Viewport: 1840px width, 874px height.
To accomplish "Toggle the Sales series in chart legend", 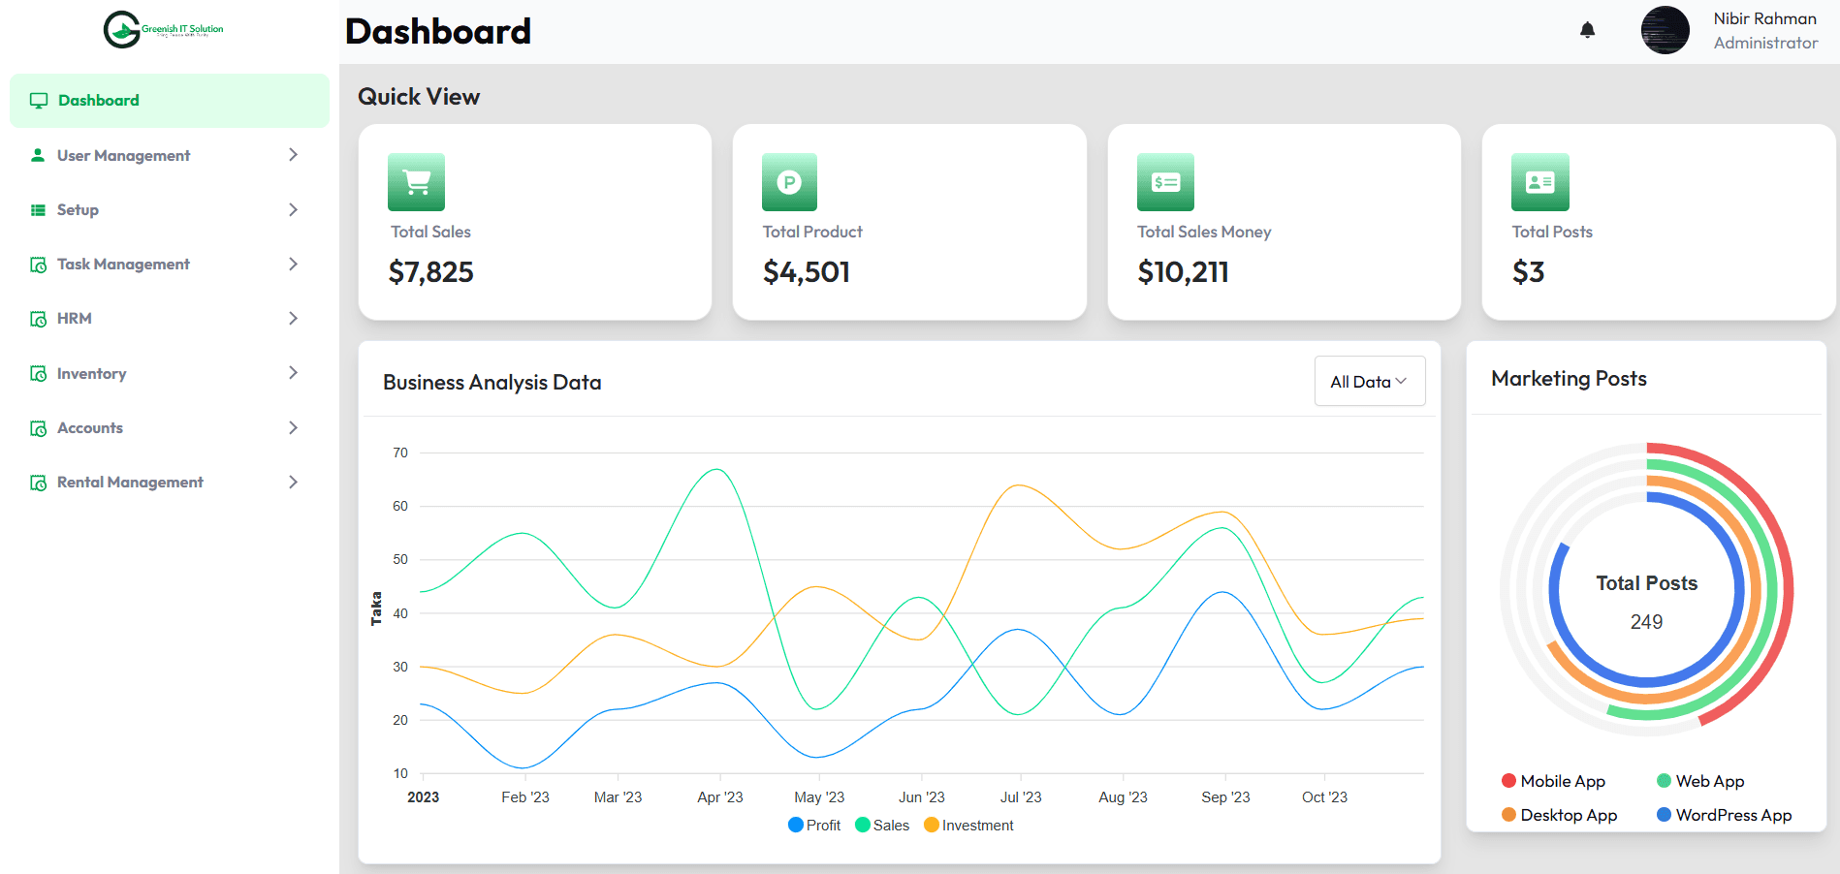I will point(882,826).
